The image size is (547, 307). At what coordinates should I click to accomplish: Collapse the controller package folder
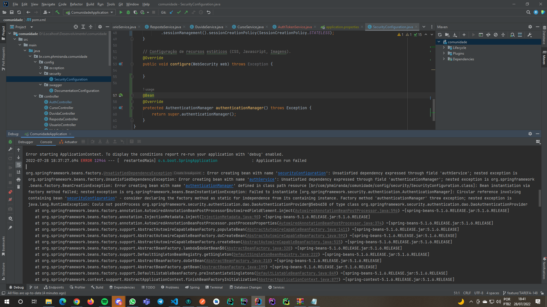click(35, 96)
